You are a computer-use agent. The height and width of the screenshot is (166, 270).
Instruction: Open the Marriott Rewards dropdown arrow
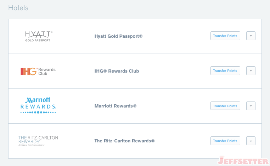point(251,106)
